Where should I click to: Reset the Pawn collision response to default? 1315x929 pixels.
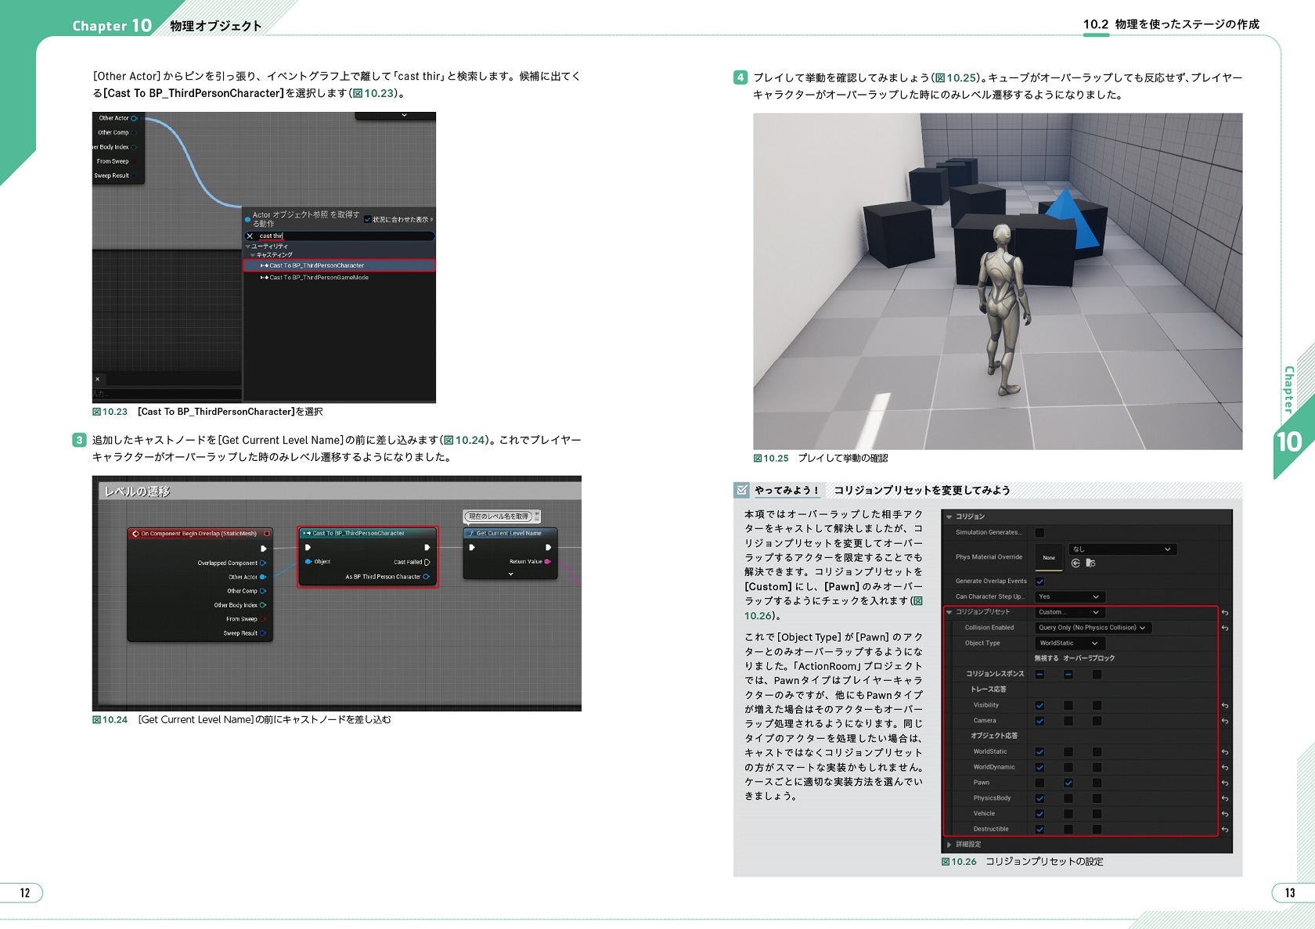[x=1225, y=783]
